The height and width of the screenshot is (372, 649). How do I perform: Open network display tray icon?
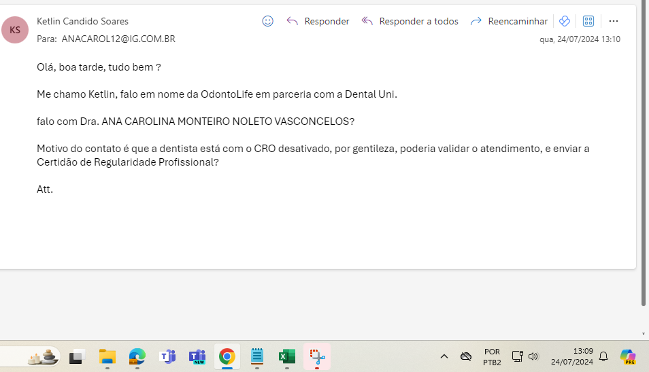point(517,356)
